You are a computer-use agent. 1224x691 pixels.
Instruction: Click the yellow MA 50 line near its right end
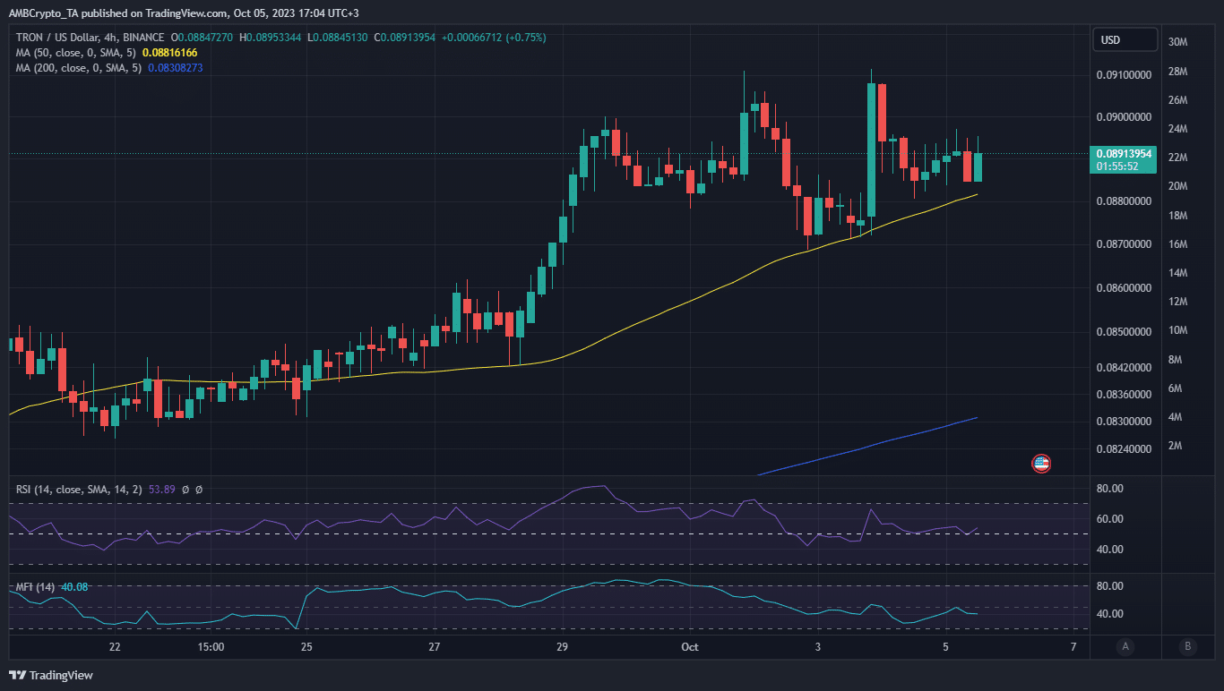point(968,197)
